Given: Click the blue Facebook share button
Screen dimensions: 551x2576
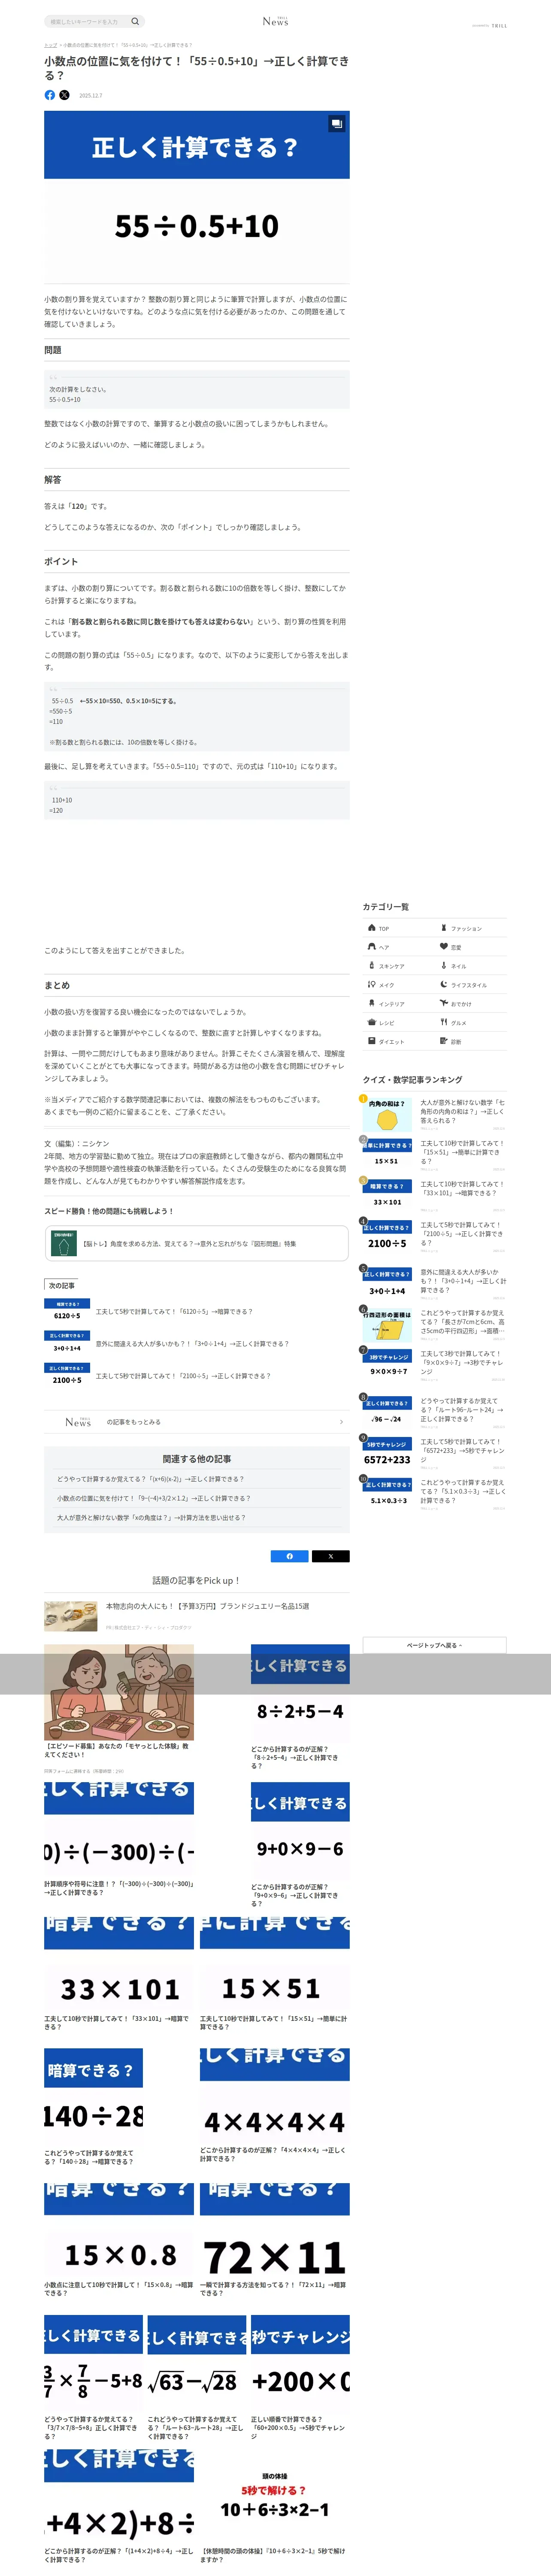Looking at the screenshot, I should coord(290,1556).
